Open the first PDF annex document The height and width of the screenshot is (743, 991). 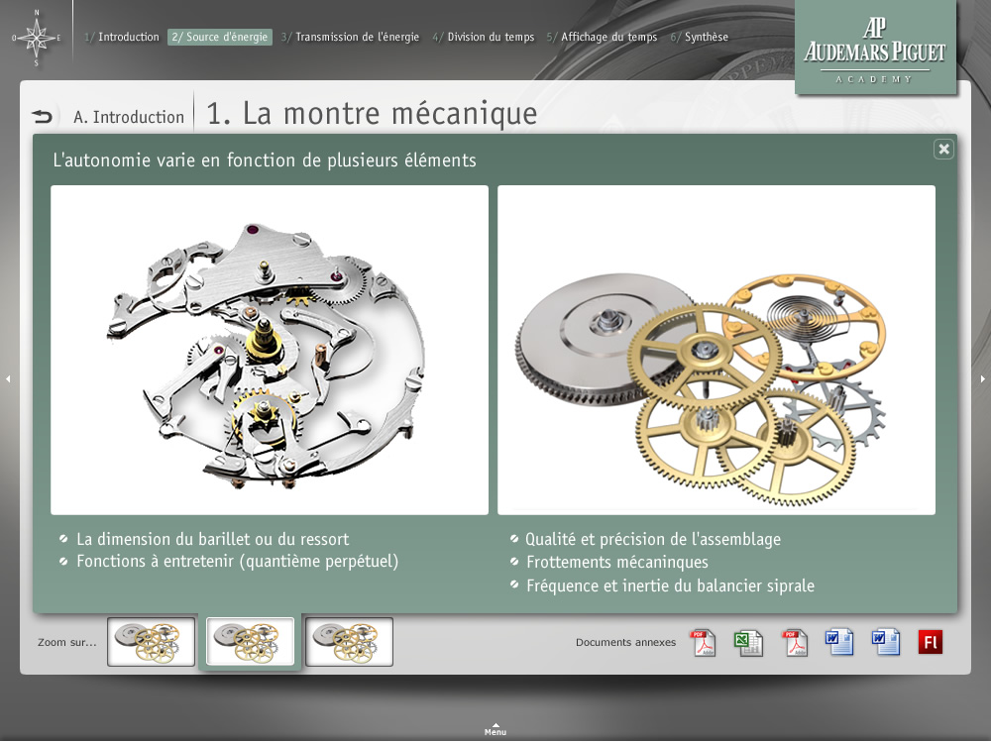click(704, 643)
